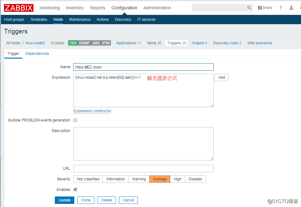Set severity to Information
Image resolution: width=301 pixels, height=207 pixels.
pyautogui.click(x=116, y=179)
